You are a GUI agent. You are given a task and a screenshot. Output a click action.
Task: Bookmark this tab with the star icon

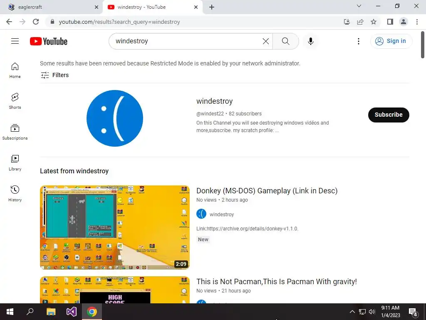[374, 22]
